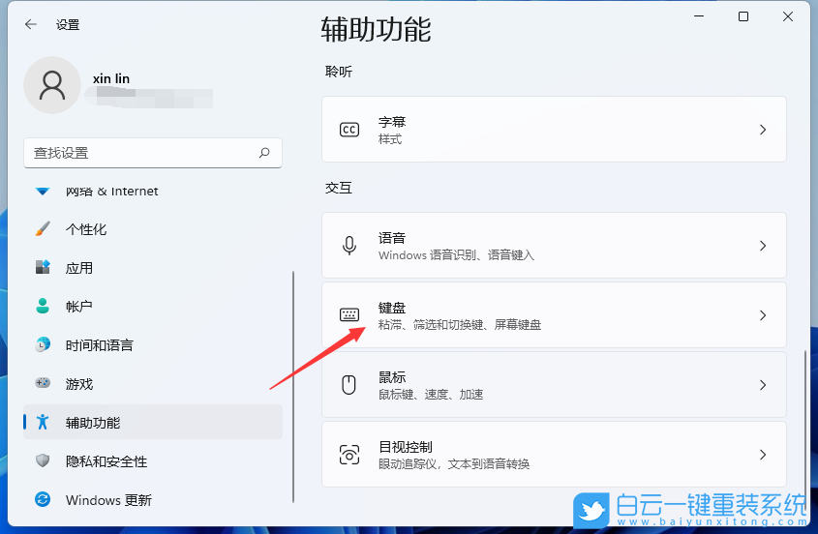Image resolution: width=818 pixels, height=534 pixels.
Task: Click the xin lin account name
Action: pos(111,78)
